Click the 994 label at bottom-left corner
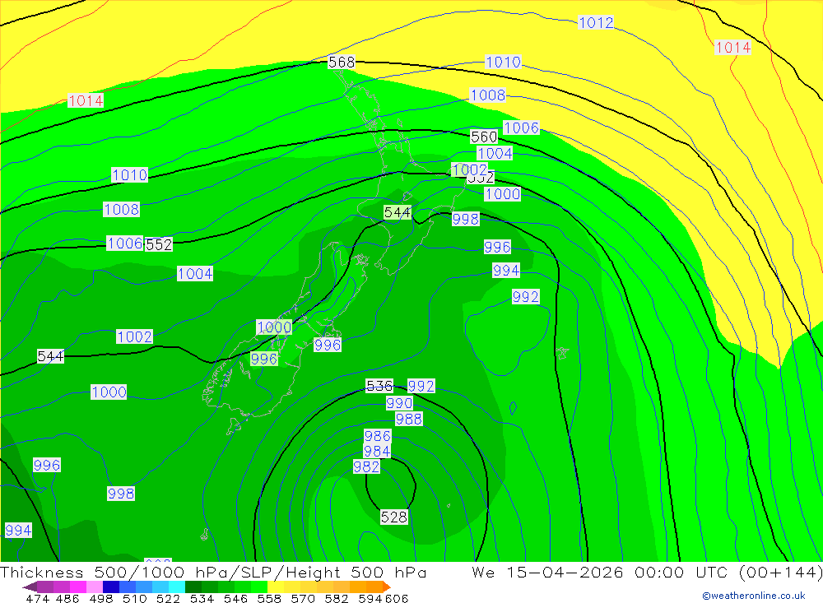 [x=18, y=531]
